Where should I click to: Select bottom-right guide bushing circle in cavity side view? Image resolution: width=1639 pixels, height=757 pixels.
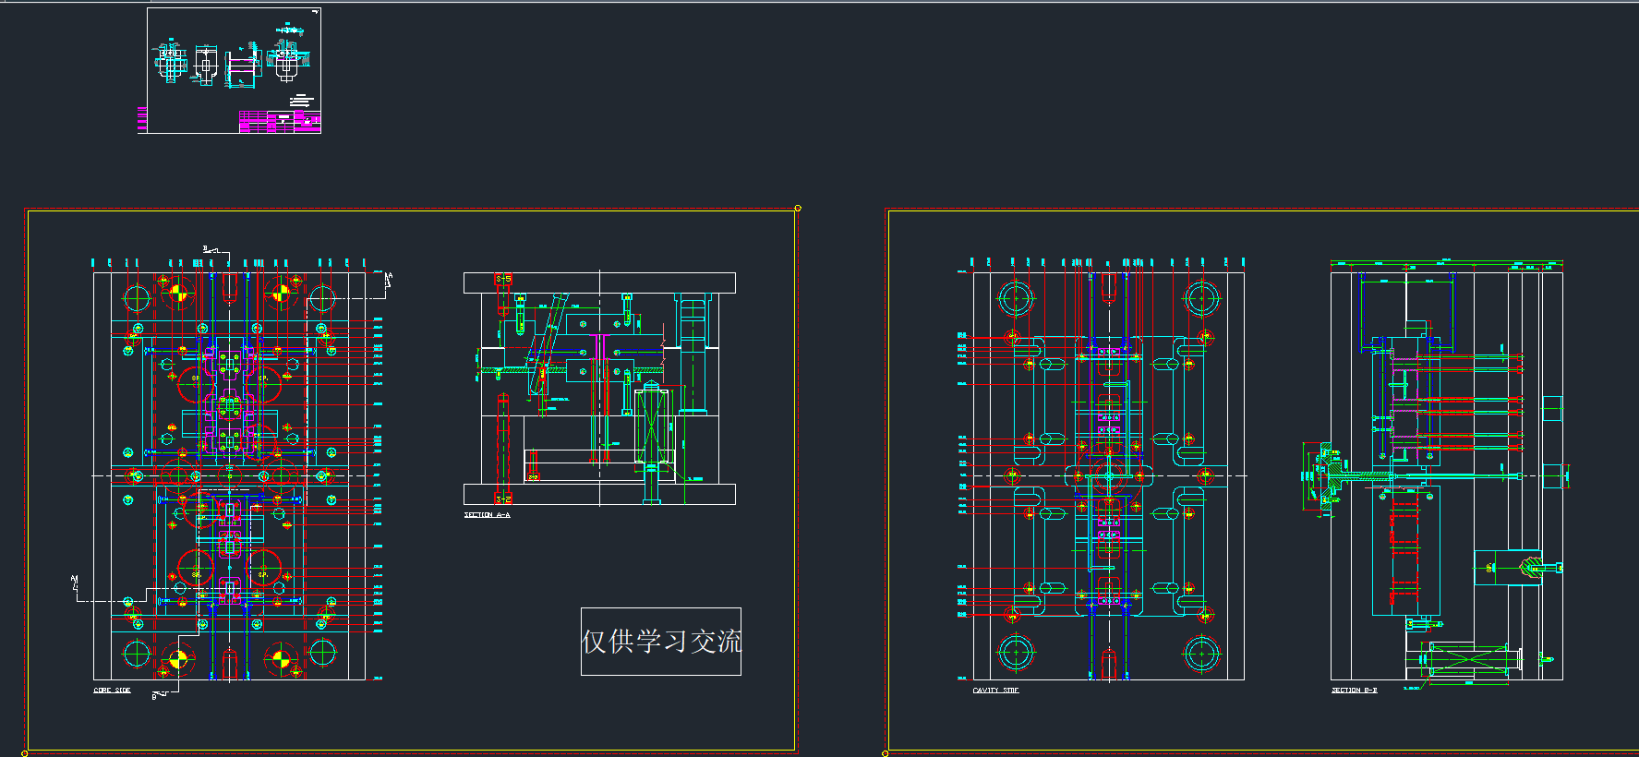pyautogui.click(x=1201, y=654)
